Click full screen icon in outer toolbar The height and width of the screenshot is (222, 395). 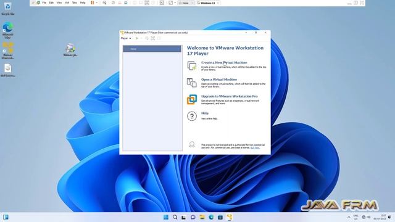tap(147, 2)
